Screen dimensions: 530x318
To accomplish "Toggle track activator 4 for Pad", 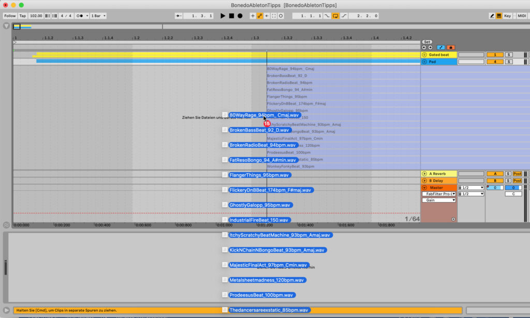I will point(495,62).
